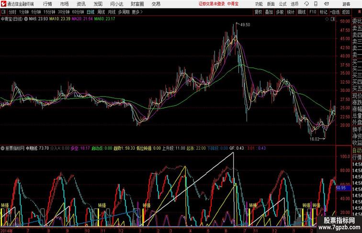The image size is (362, 233).
Task: Toggle the left side panel icon
Action: [x=3, y=12]
